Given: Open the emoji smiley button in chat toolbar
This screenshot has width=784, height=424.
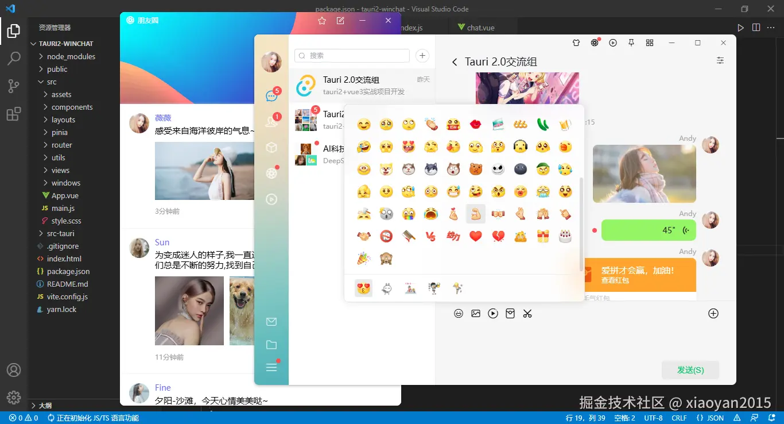Looking at the screenshot, I should coord(459,314).
